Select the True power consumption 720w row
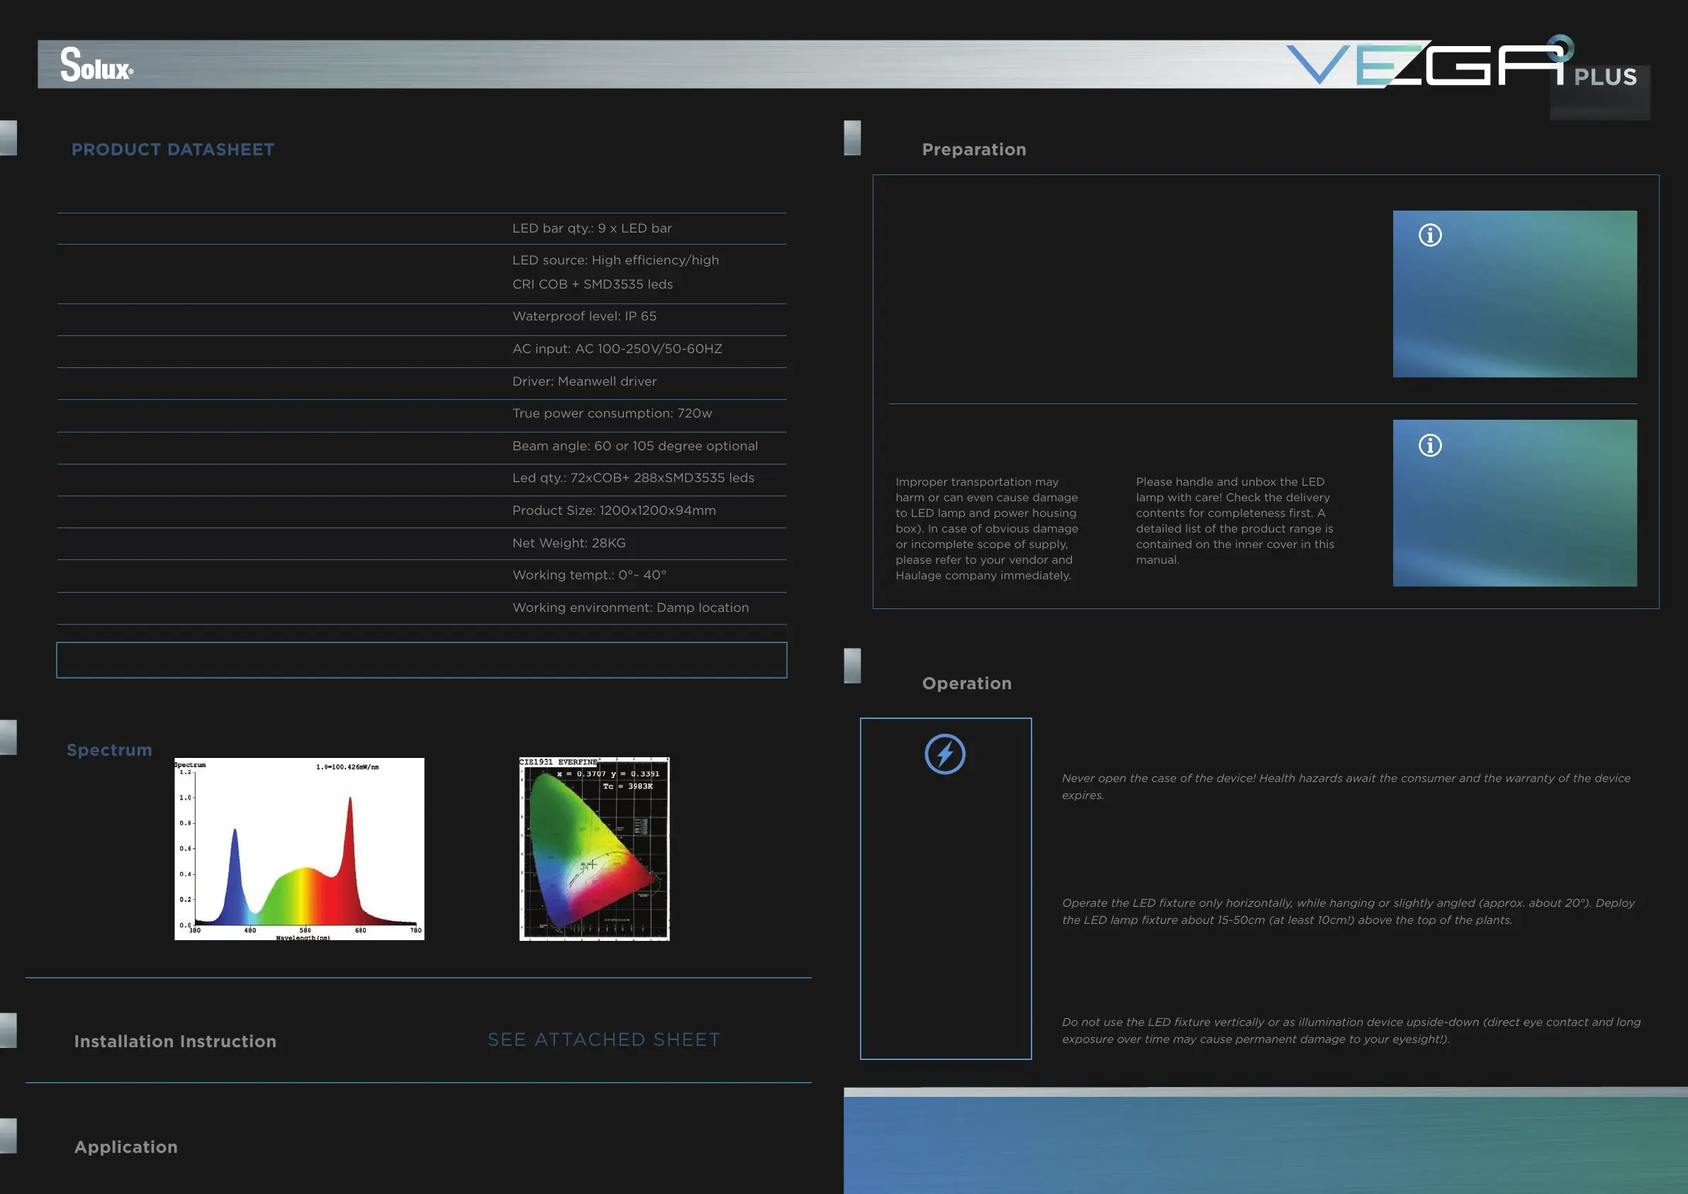The width and height of the screenshot is (1688, 1194). point(612,413)
